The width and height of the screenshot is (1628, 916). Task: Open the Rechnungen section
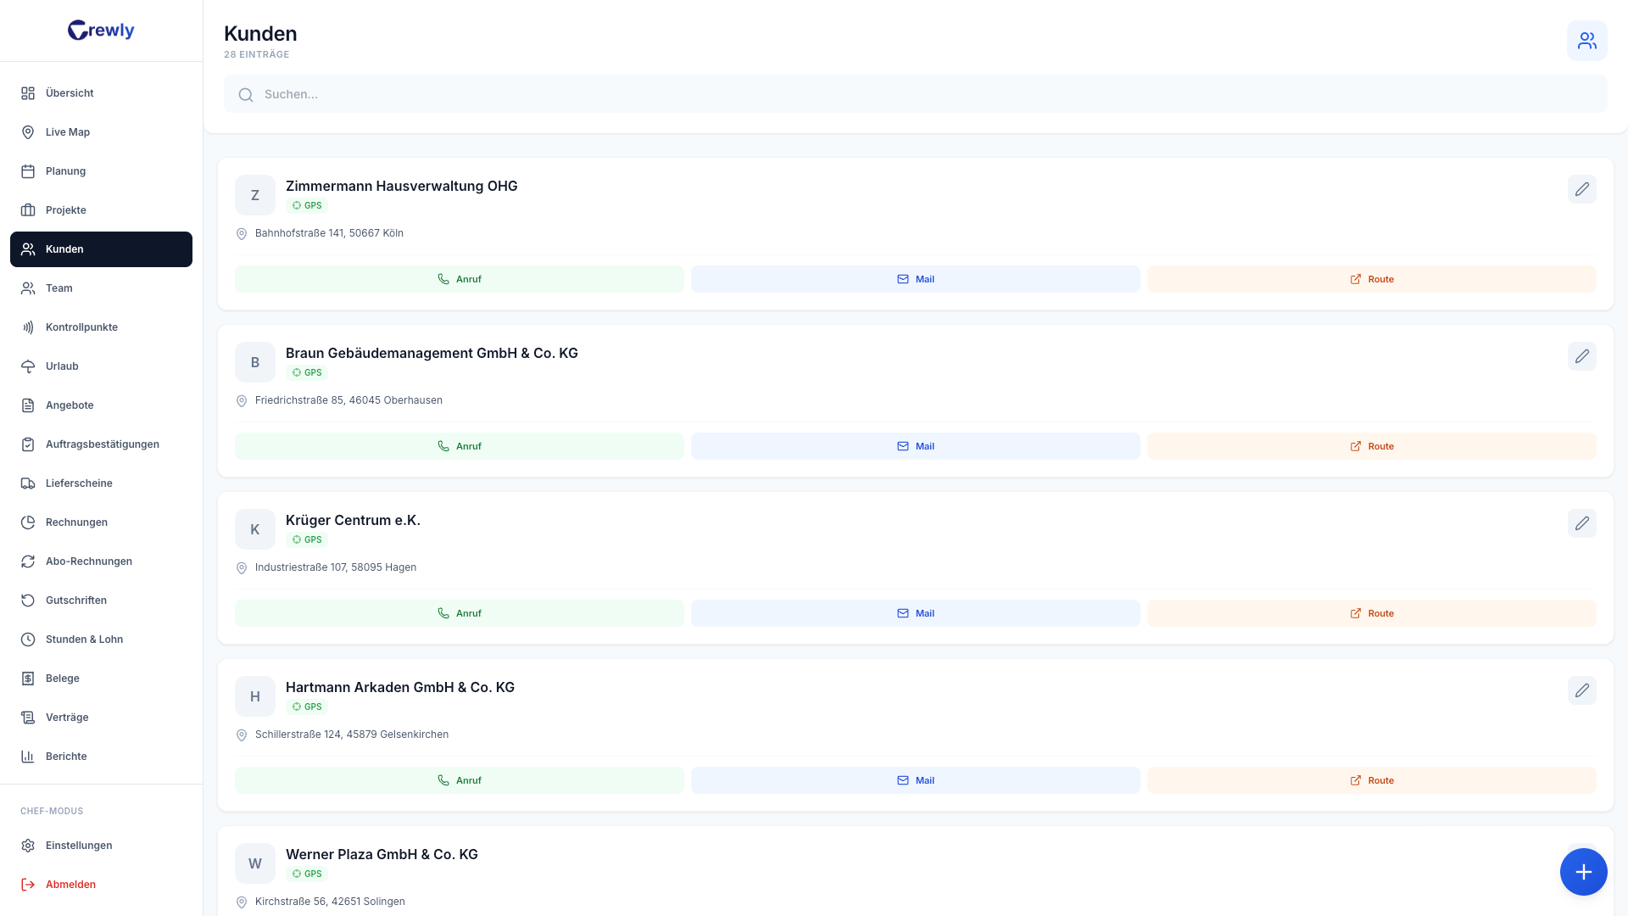click(76, 522)
